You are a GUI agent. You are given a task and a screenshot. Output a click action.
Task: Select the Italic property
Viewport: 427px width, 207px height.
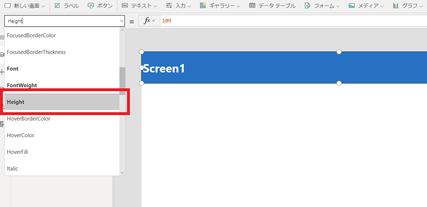[x=62, y=169]
